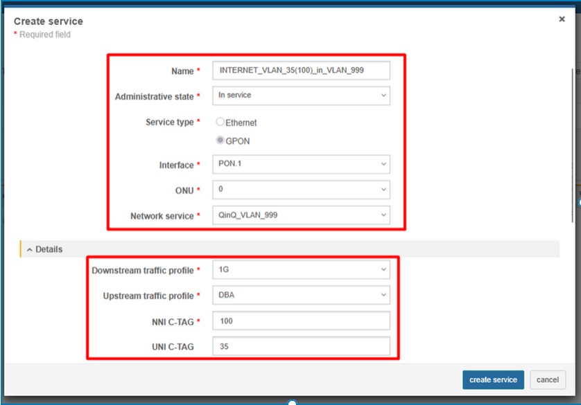
Task: Click the GPON label text
Action: coord(238,141)
